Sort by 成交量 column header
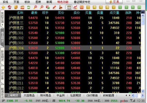147x103 pixels. tap(114, 13)
